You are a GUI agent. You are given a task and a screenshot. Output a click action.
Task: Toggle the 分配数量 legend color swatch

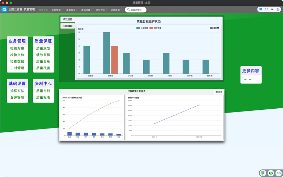[138, 28]
